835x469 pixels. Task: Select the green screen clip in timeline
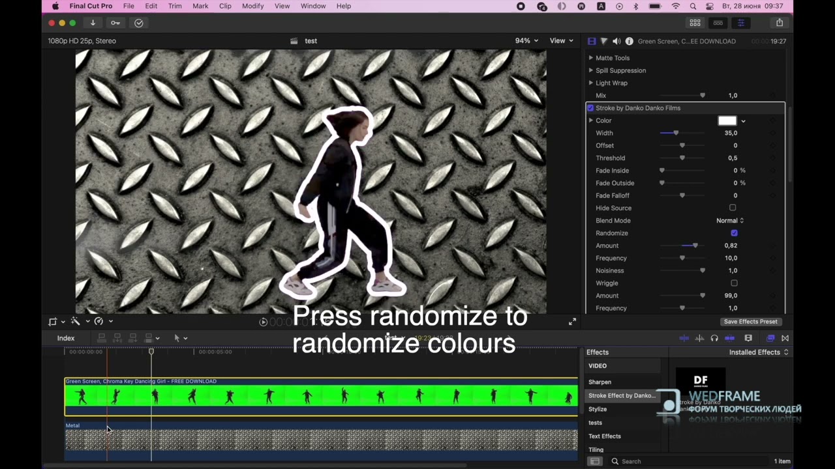tap(321, 396)
